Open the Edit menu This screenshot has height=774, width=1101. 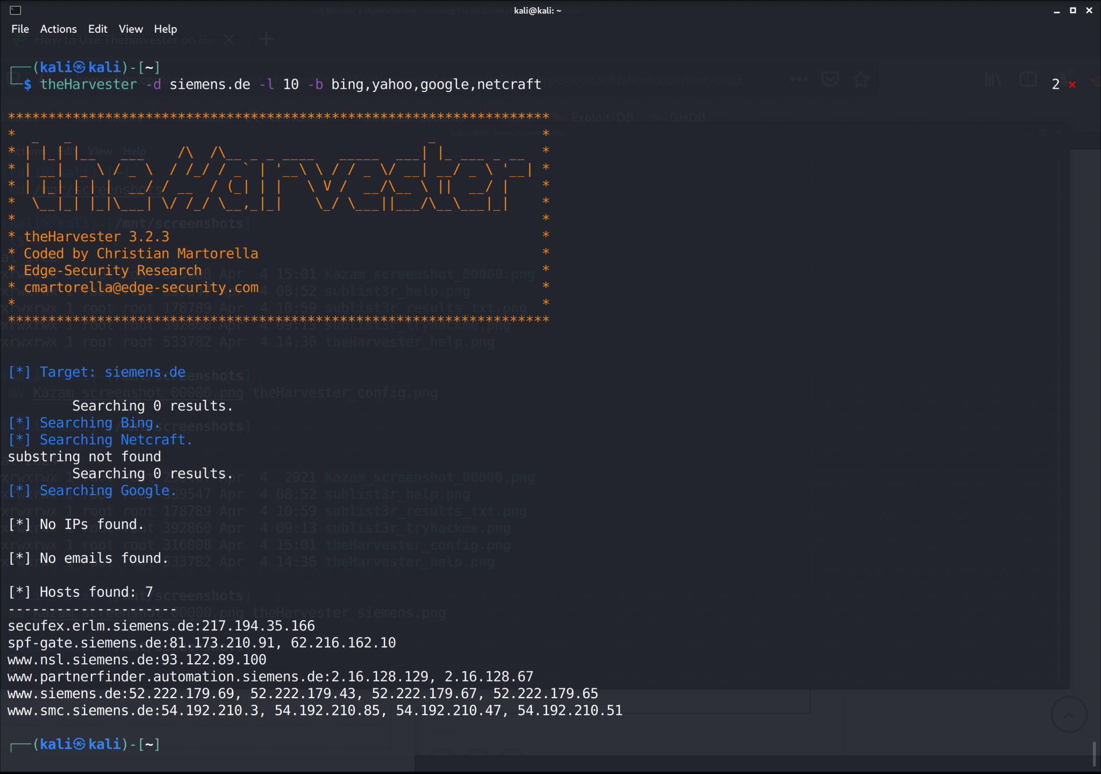tap(98, 29)
